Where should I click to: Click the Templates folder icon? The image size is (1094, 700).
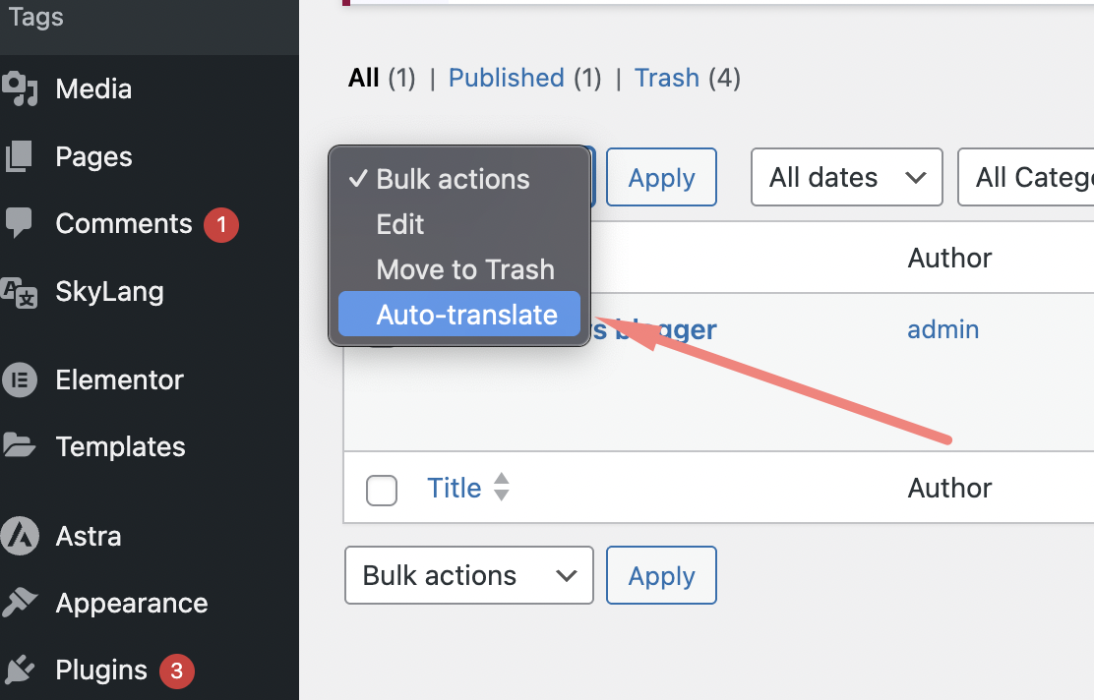[x=20, y=446]
